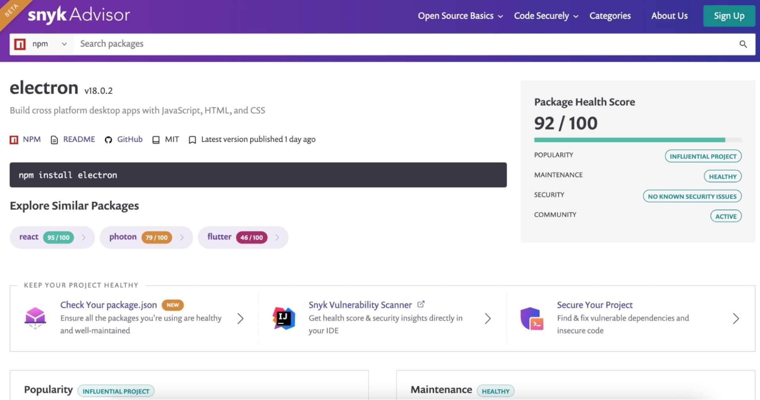Click the electron package title
760x400 pixels.
44,88
